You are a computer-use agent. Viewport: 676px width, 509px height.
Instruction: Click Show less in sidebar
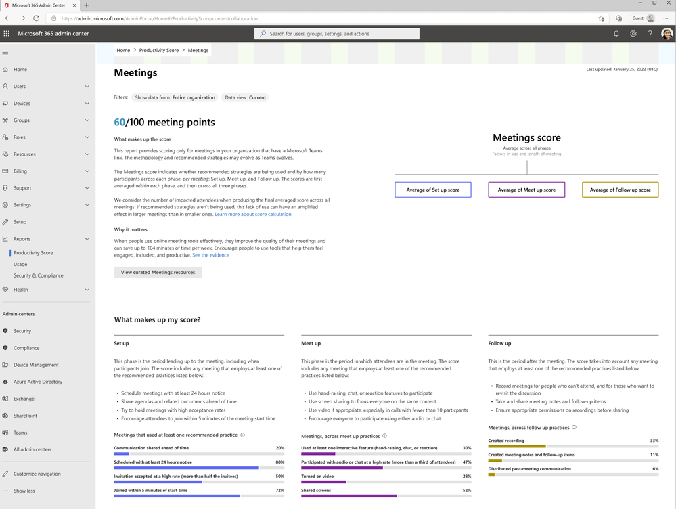24,491
